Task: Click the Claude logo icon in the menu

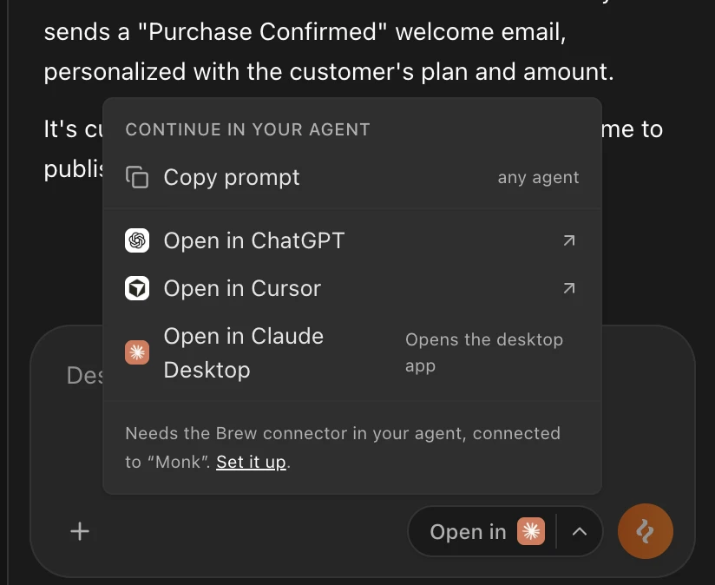Action: [x=137, y=352]
